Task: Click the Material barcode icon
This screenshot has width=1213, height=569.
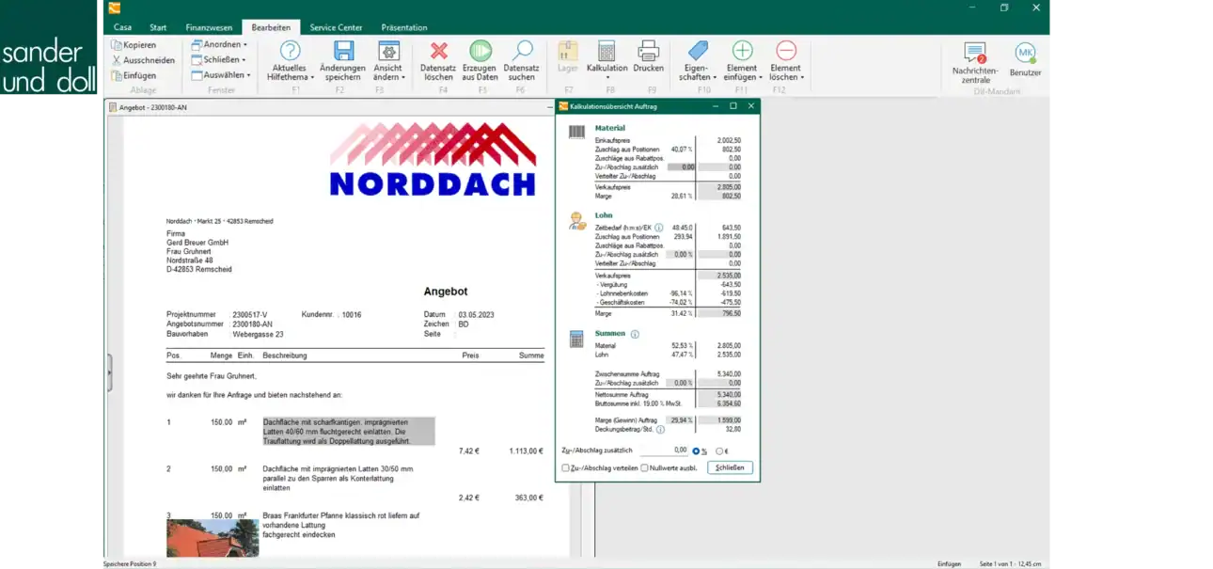Action: (x=576, y=133)
